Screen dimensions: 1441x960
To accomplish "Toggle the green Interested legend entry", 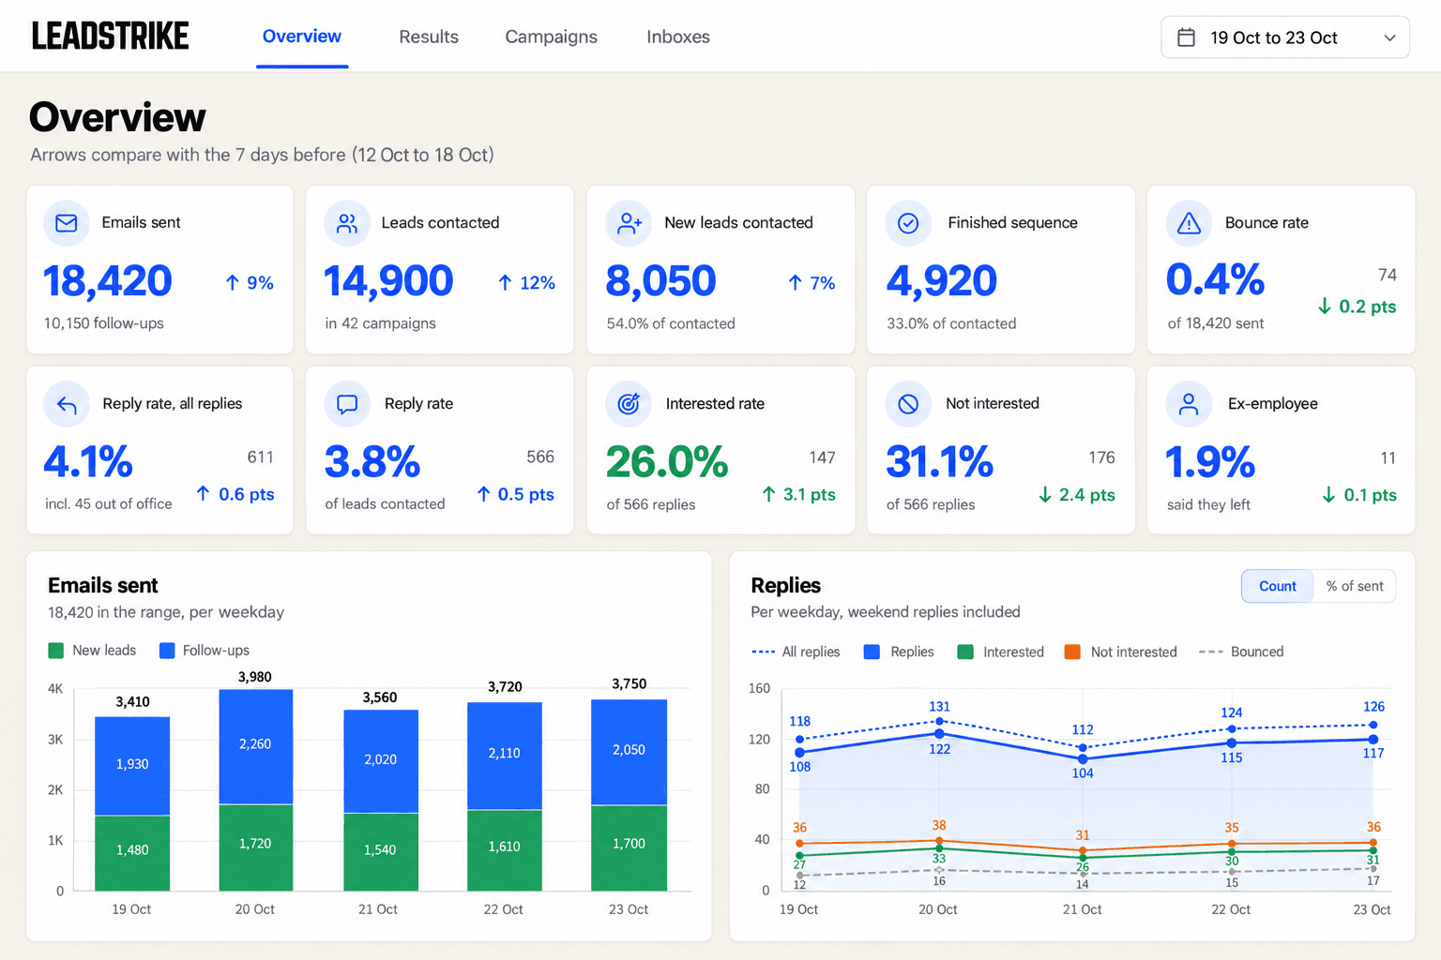I will (x=1000, y=652).
